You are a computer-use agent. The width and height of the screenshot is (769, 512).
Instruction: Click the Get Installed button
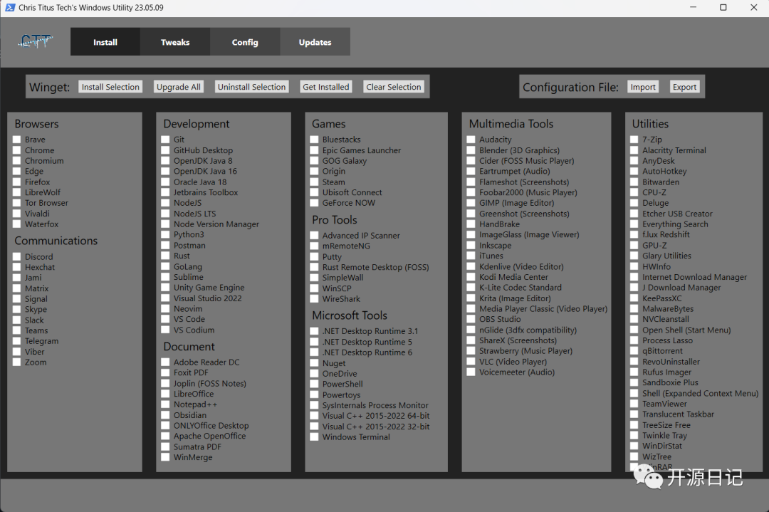(x=326, y=87)
